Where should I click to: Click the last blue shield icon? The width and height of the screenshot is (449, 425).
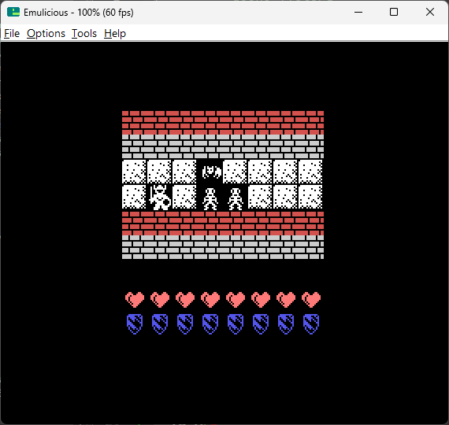pyautogui.click(x=311, y=324)
